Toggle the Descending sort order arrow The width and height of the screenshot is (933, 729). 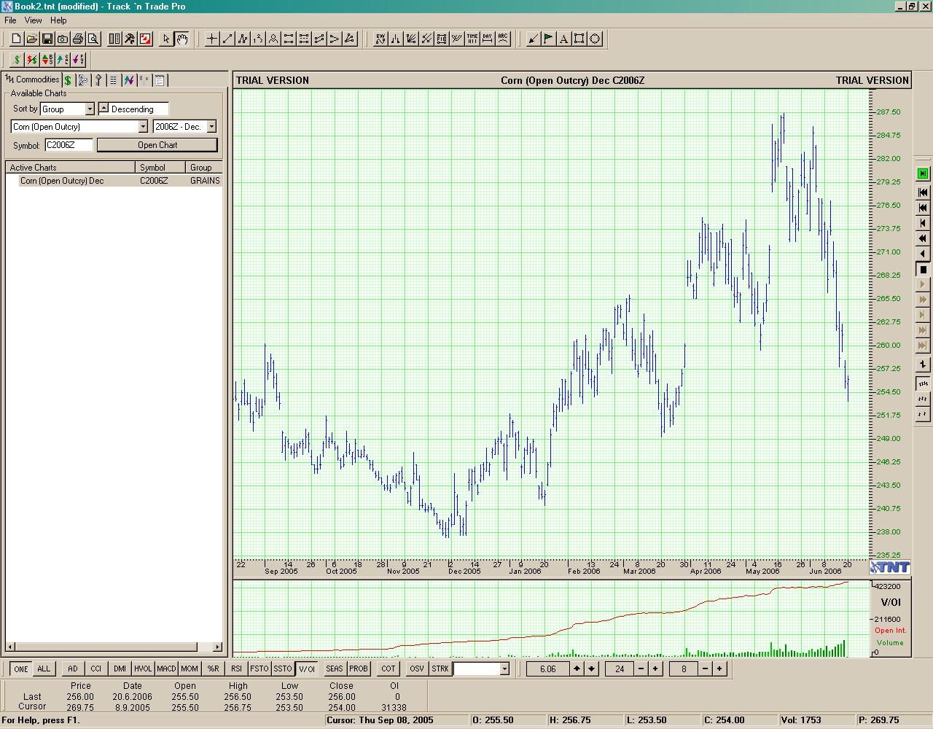(104, 109)
